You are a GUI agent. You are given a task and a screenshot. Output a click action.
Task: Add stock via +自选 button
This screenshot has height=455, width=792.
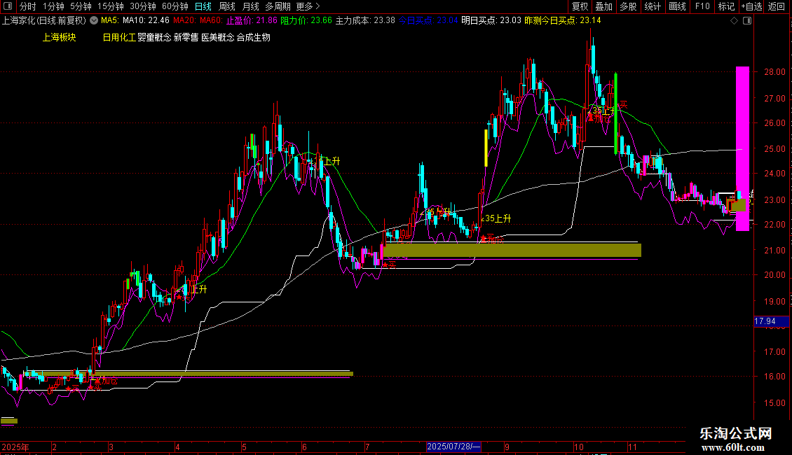tap(752, 6)
